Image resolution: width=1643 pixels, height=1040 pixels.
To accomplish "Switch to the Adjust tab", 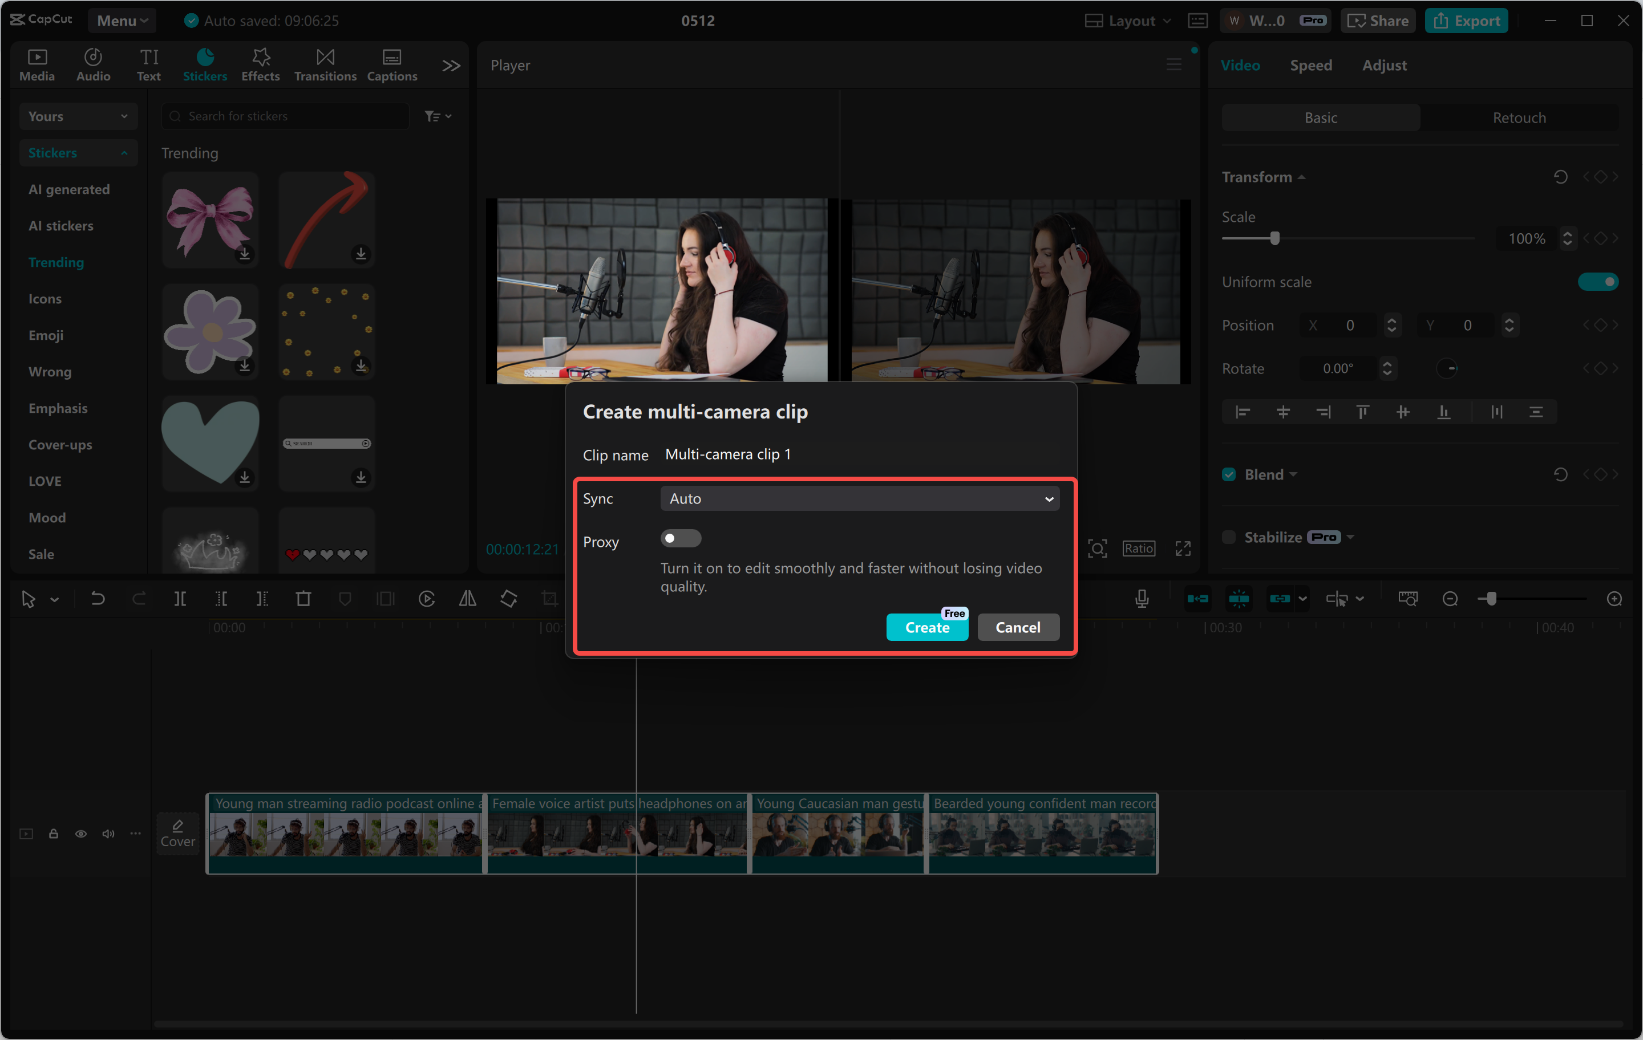I will (1384, 65).
